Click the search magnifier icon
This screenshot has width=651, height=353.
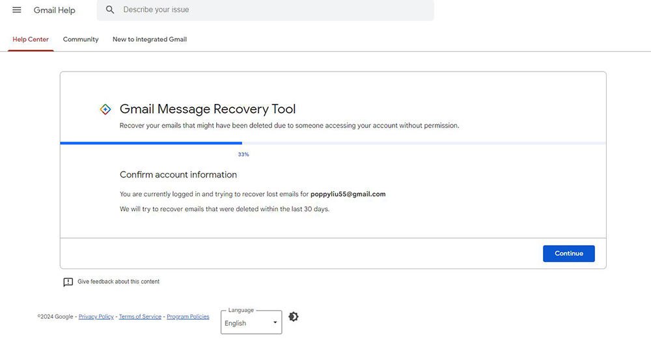pos(110,10)
